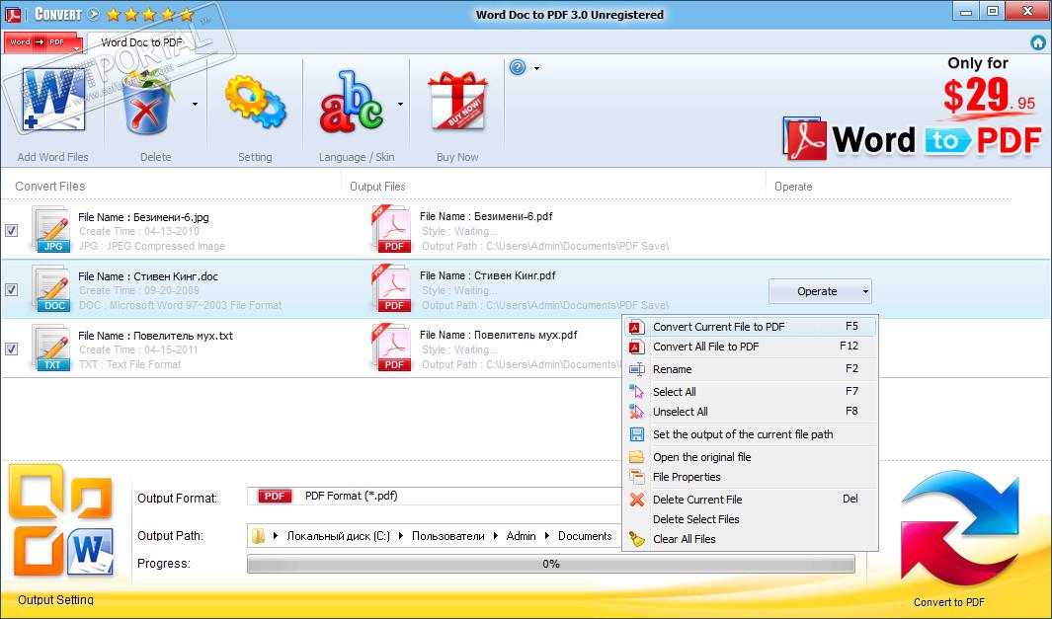Expand the Локальный диск (C:) path arrow
Image resolution: width=1052 pixels, height=619 pixels.
click(x=401, y=536)
